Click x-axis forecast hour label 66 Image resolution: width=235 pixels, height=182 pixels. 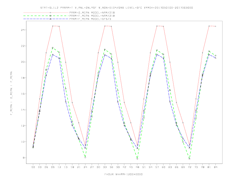[x=177, y=167]
